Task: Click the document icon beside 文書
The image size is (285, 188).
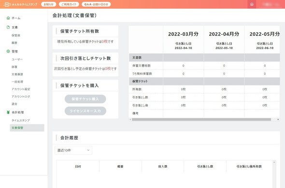Action: click(x=8, y=27)
